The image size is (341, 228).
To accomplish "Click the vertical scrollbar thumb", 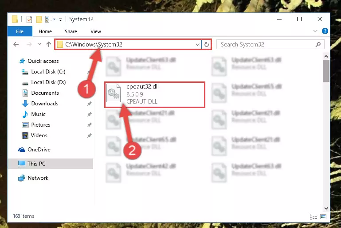I will [326, 71].
